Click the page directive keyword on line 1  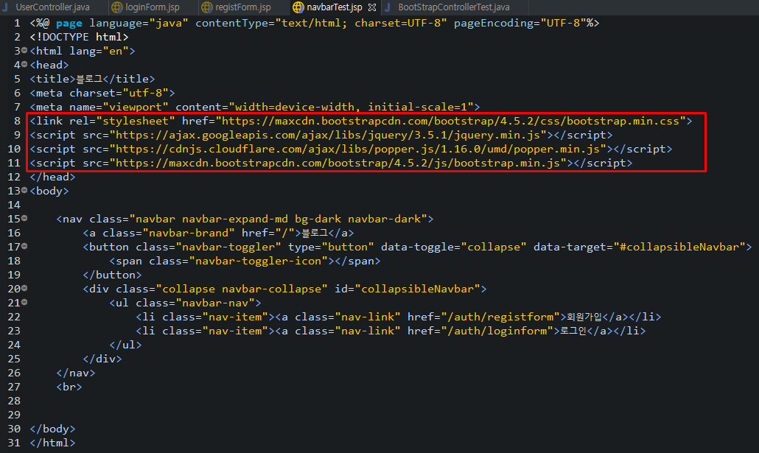(69, 24)
